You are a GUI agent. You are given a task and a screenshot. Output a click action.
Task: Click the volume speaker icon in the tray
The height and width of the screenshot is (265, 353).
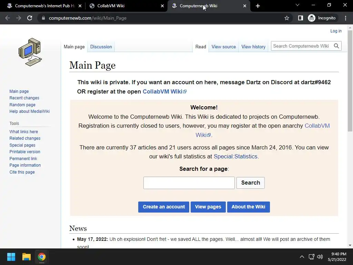point(320,257)
